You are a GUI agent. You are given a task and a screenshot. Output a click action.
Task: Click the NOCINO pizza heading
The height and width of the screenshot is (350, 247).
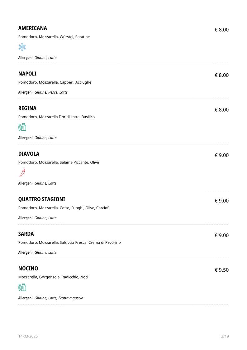click(x=28, y=269)
